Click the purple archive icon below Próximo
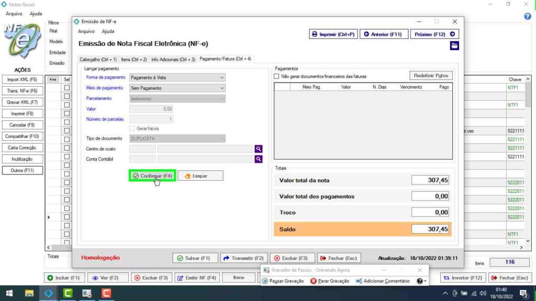 (454, 46)
